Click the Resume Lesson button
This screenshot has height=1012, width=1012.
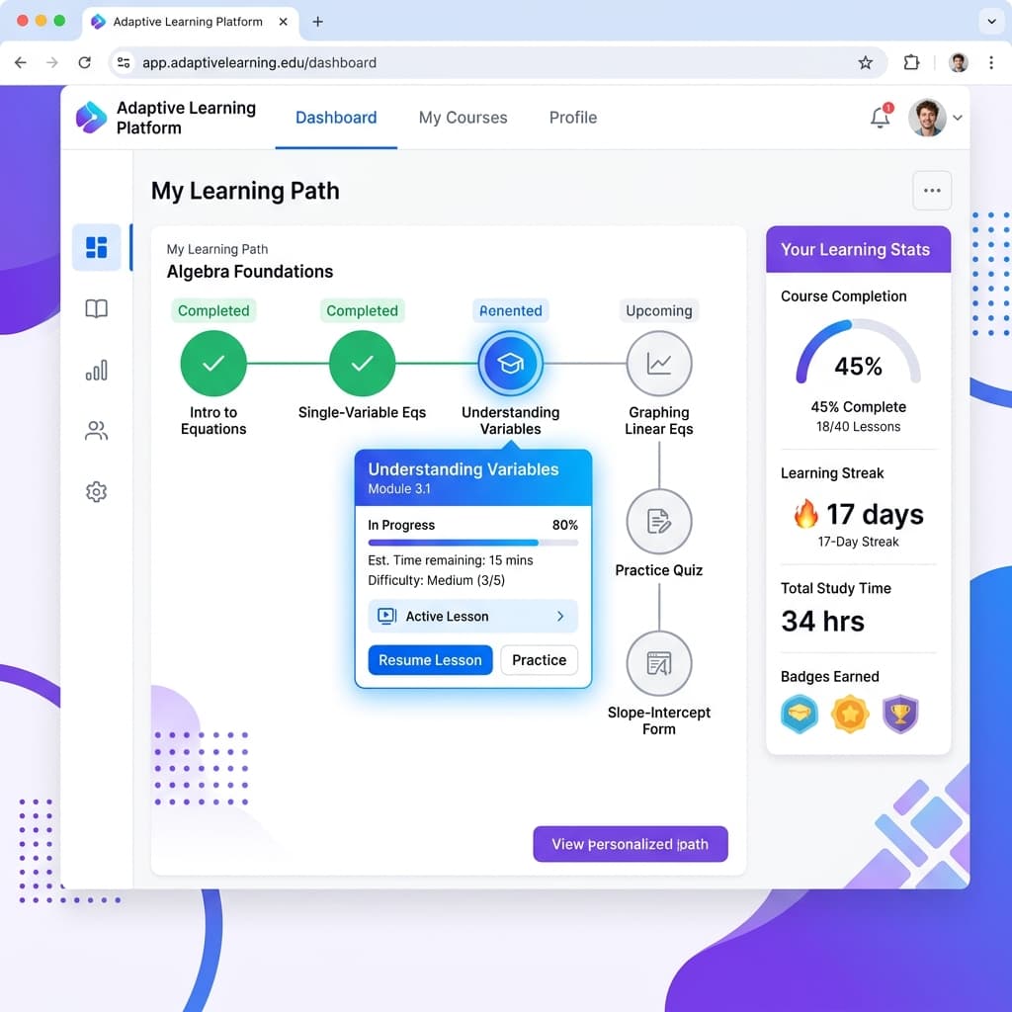430,660
